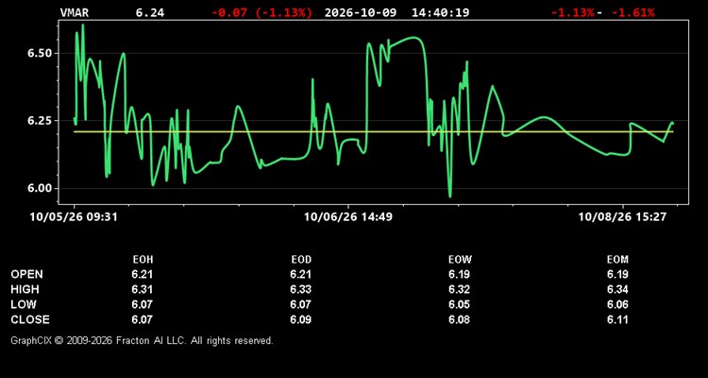Click the VMAR ticker symbol

[75, 12]
